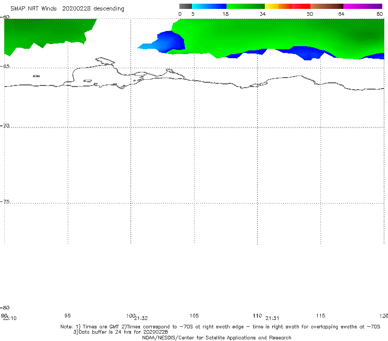Click the brown segment of the color bar
The width and height of the screenshot is (388, 341).
point(327,6)
